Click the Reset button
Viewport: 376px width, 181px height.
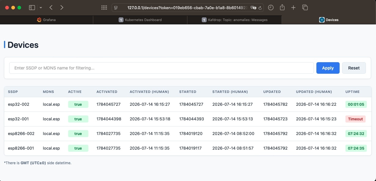(x=354, y=68)
